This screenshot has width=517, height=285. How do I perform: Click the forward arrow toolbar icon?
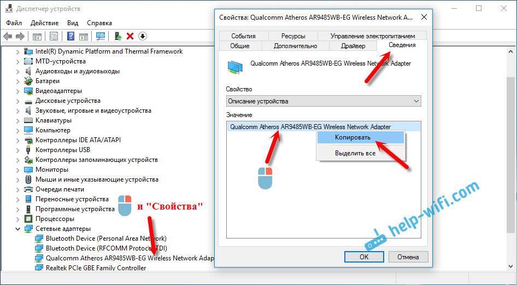(20, 36)
